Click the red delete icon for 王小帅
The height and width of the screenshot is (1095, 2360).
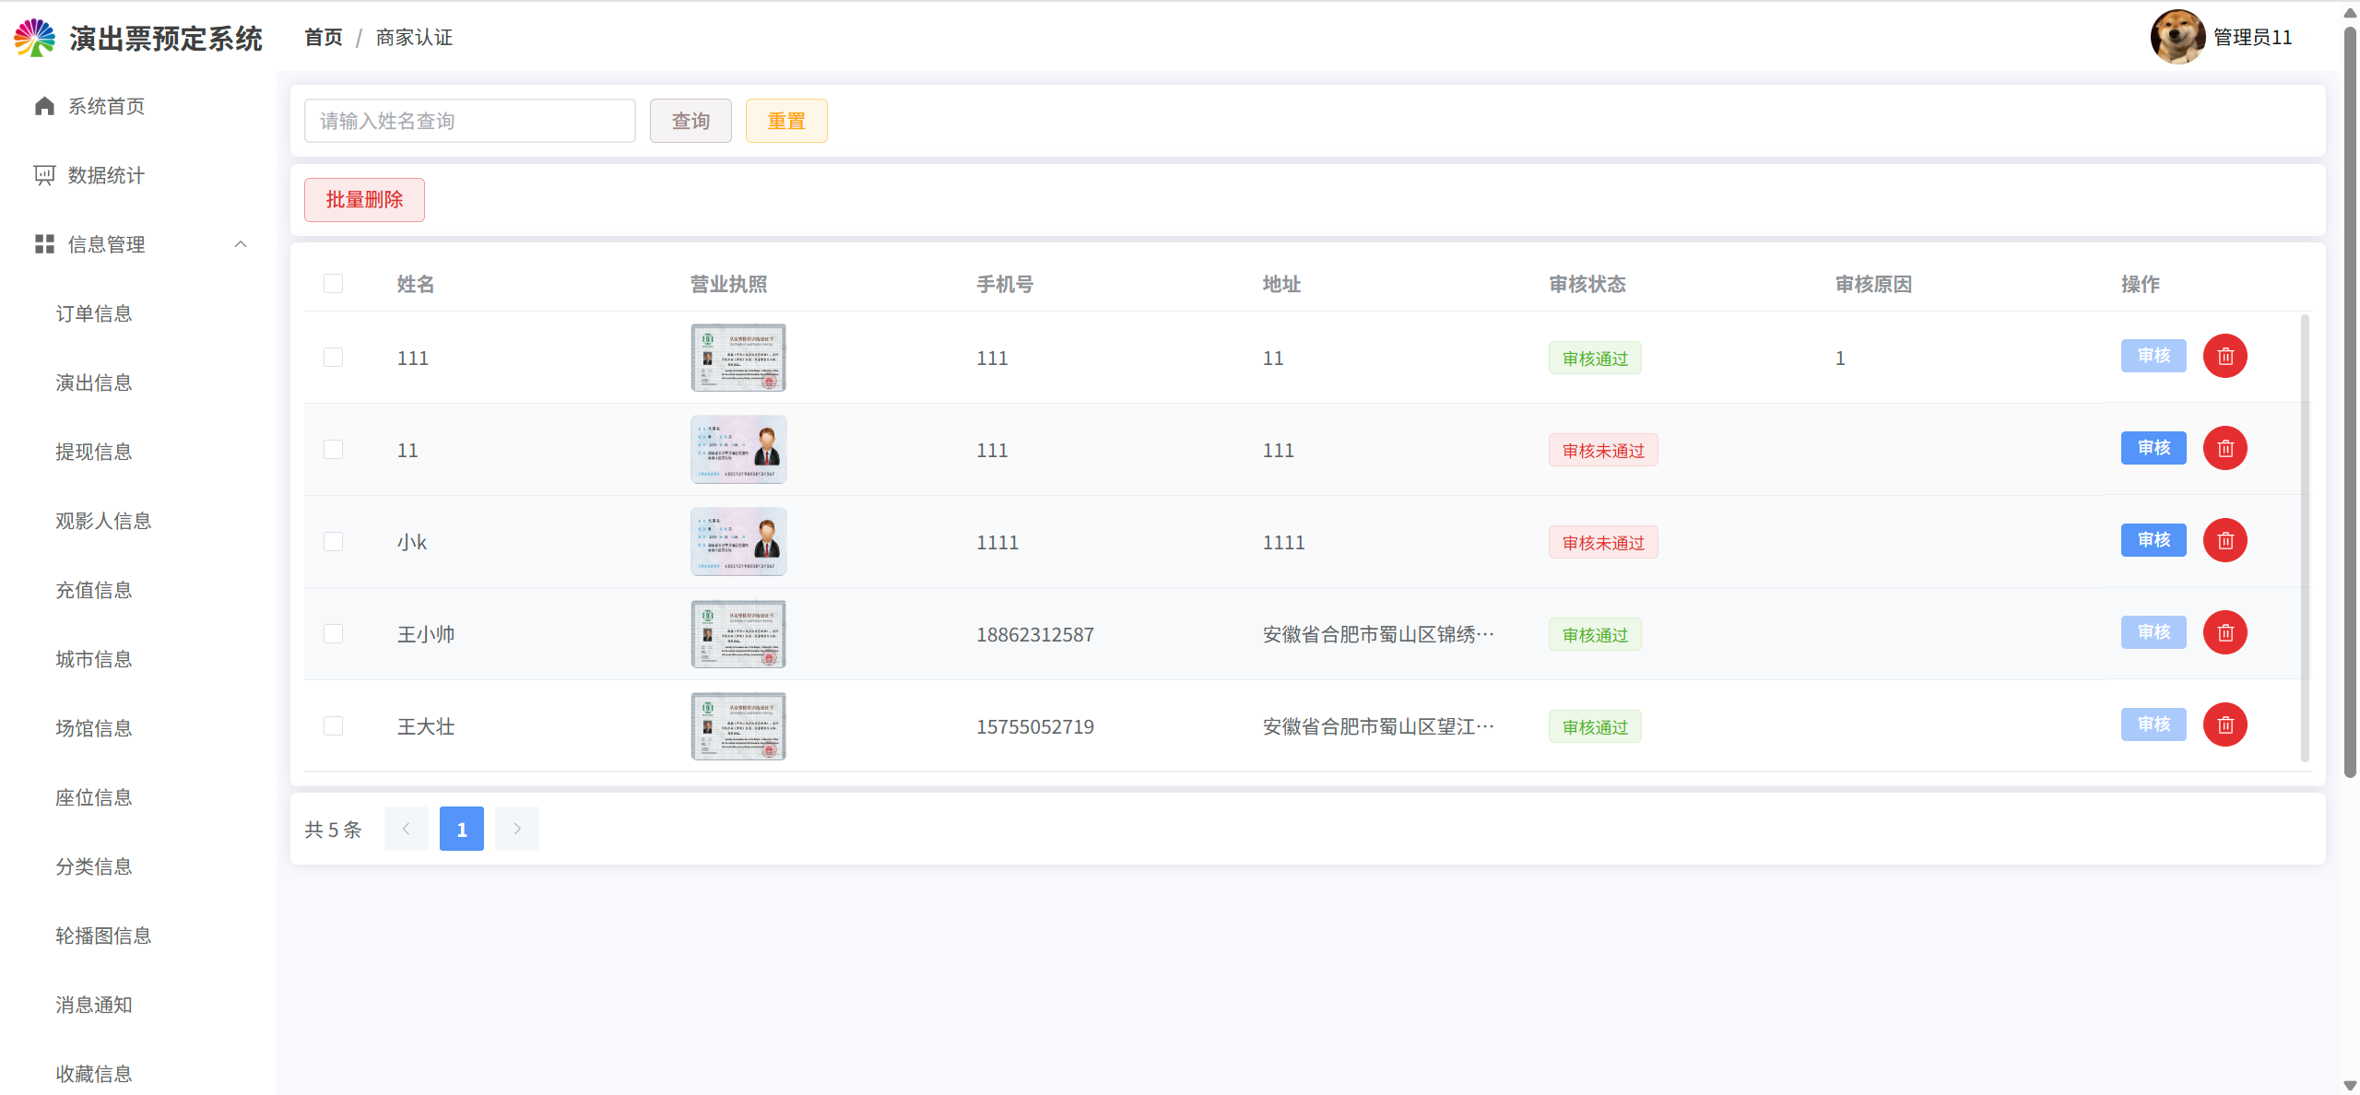(x=2224, y=633)
